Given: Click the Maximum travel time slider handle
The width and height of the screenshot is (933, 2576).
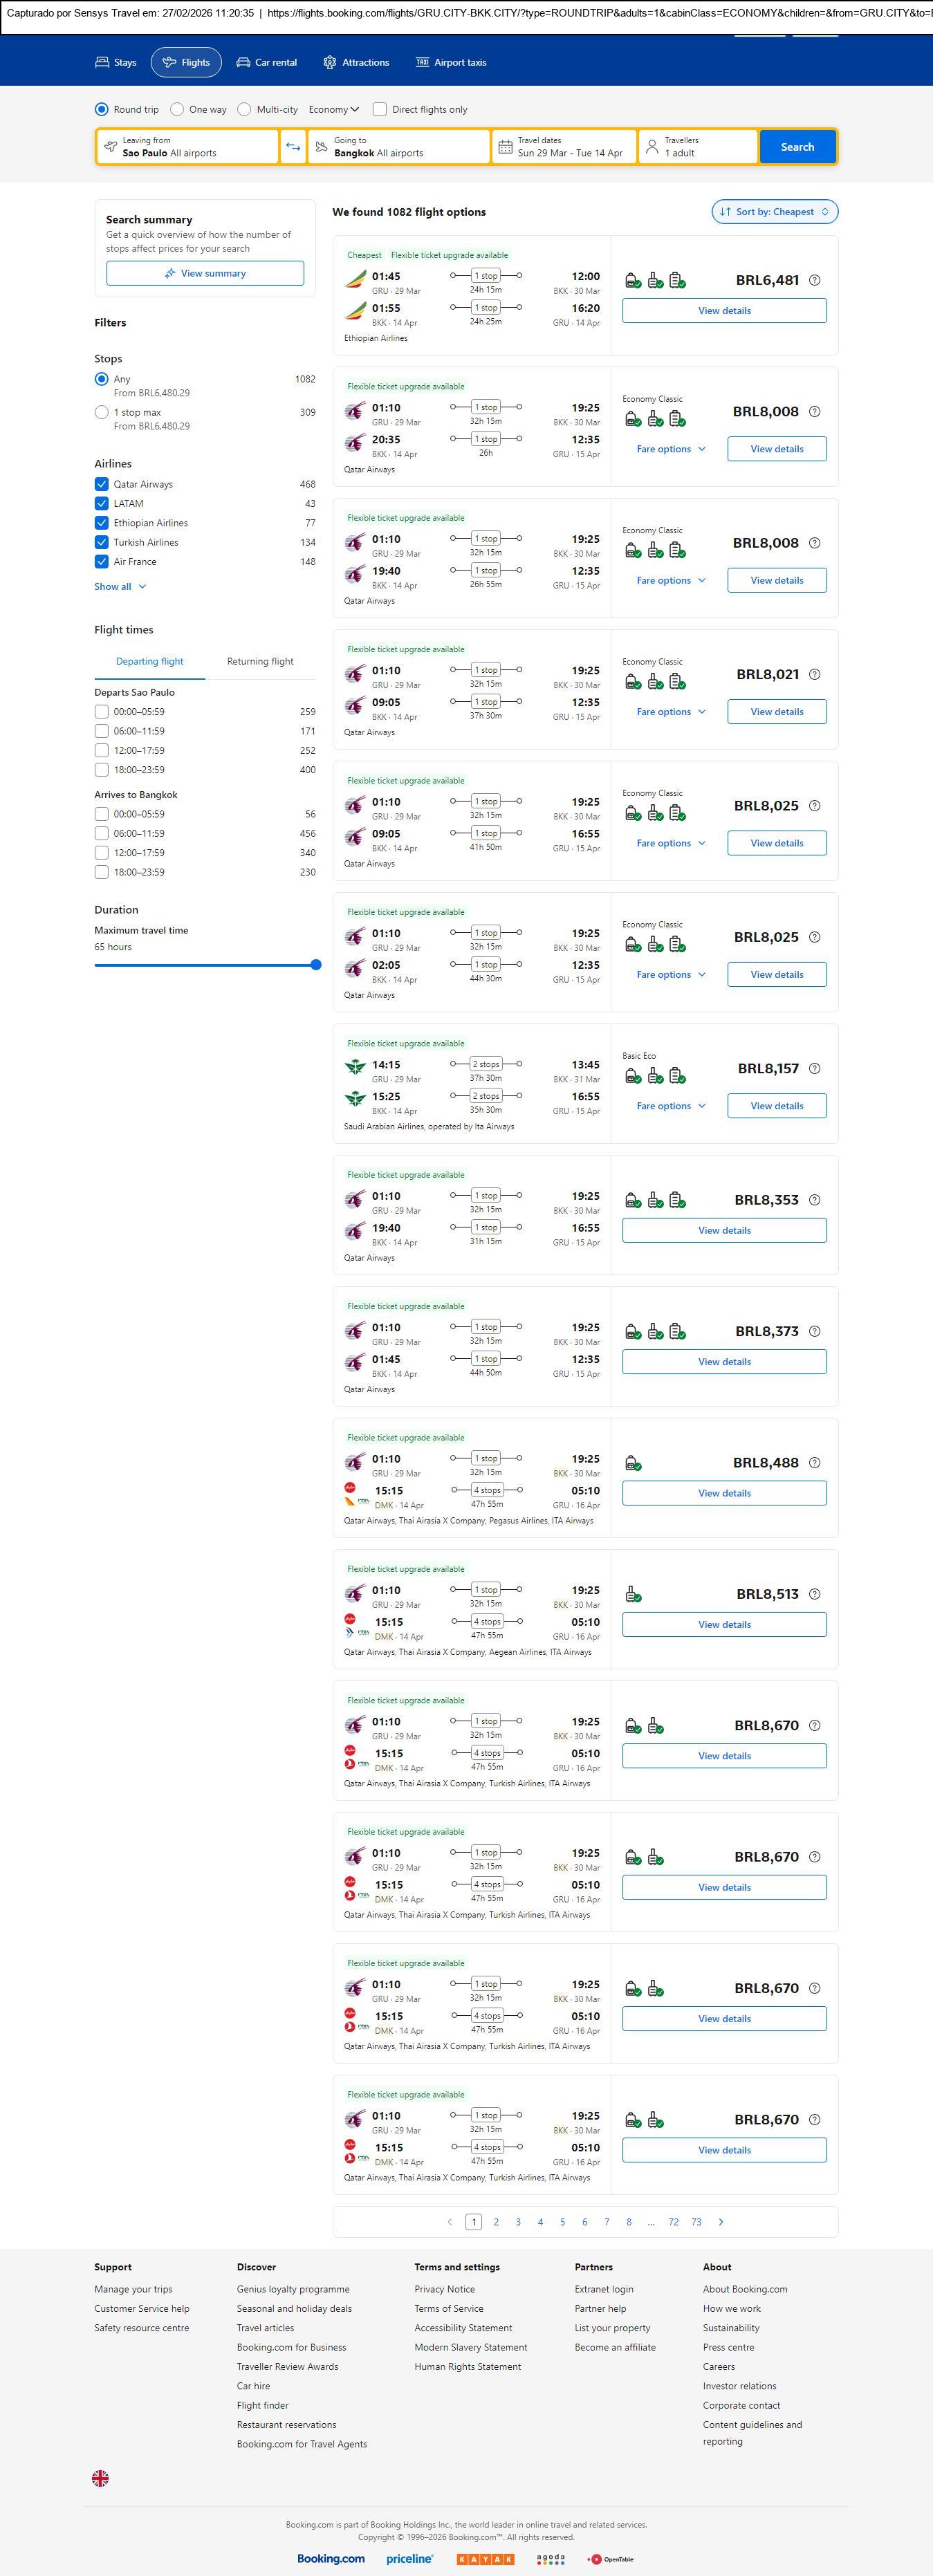Looking at the screenshot, I should coord(316,965).
